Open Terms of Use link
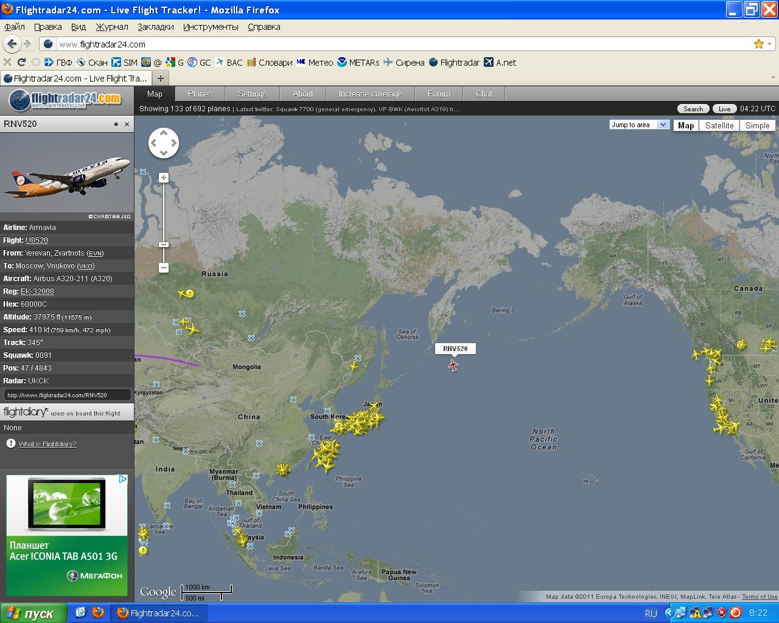Image resolution: width=779 pixels, height=623 pixels. click(x=760, y=597)
